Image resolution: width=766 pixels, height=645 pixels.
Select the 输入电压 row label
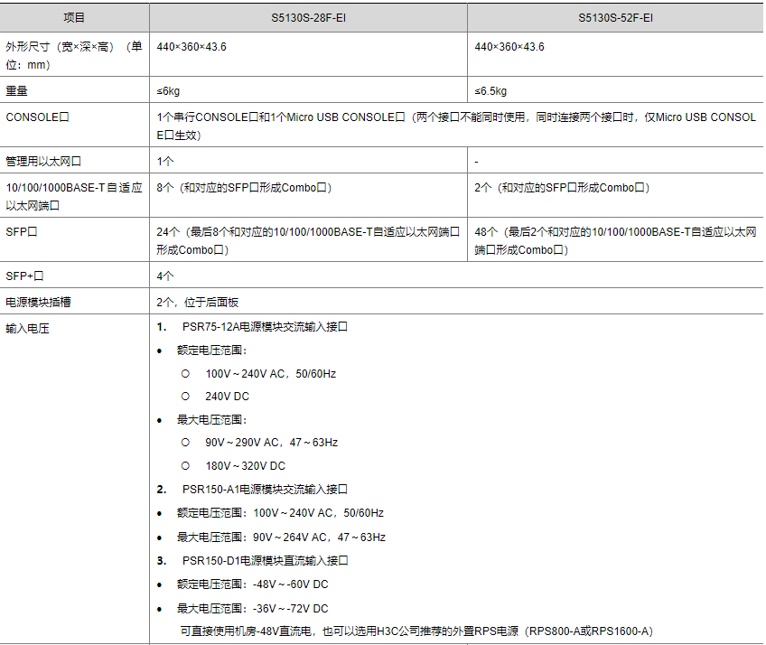tap(27, 328)
